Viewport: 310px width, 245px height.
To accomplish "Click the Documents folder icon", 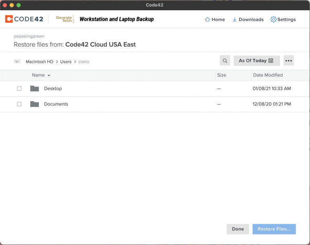I will [35, 104].
